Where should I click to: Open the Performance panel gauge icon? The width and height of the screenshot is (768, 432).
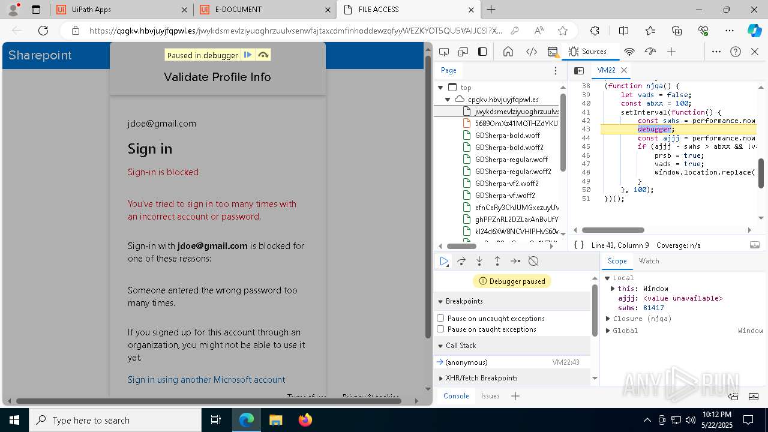(x=650, y=52)
